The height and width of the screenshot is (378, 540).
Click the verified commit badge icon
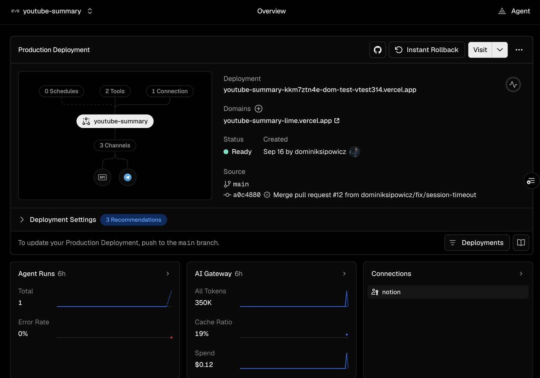pos(267,195)
